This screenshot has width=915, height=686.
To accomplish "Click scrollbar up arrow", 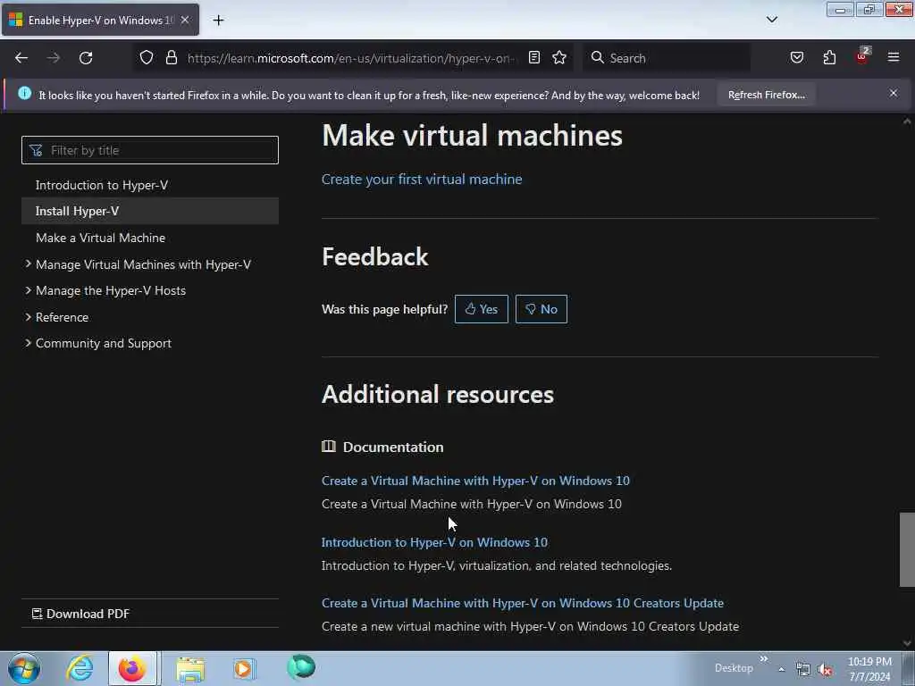I will 907,121.
